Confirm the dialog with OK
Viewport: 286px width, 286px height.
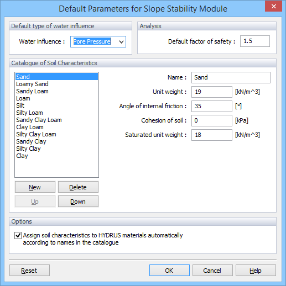click(x=169, y=271)
